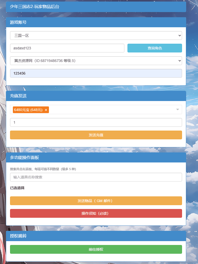This screenshot has height=264, width=198.
Task: Click the 搜索并点击添加 hint text
Action: pyautogui.click(x=43, y=169)
